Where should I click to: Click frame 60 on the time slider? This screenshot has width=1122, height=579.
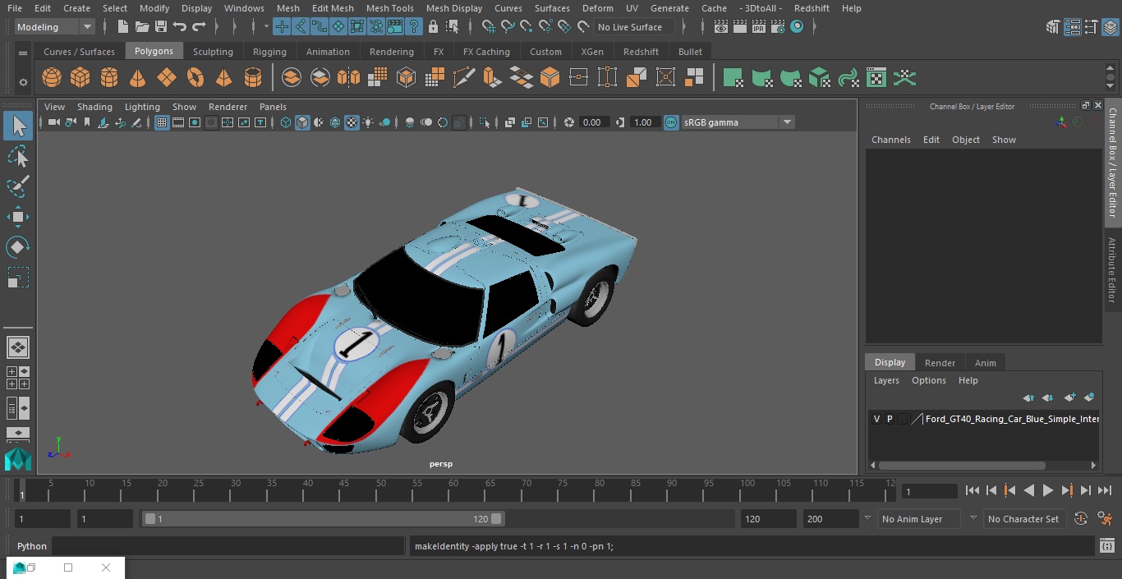pos(453,490)
